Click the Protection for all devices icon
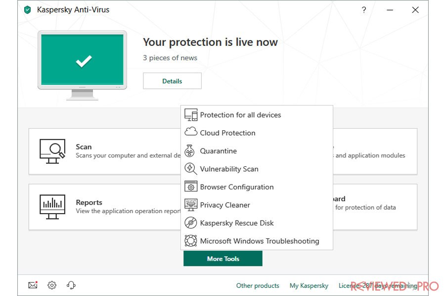This screenshot has height=296, width=445. pyautogui.click(x=191, y=115)
